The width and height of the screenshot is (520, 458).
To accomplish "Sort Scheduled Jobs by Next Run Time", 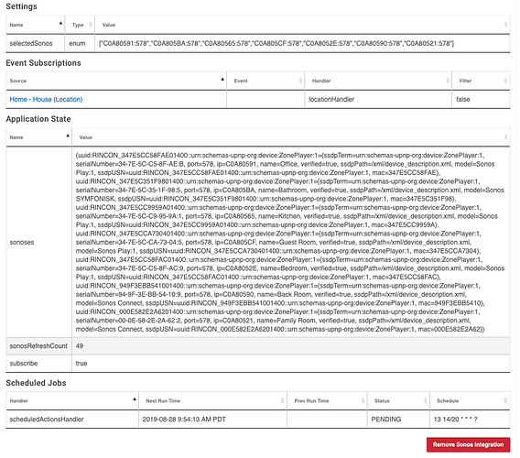I will click(x=212, y=400).
